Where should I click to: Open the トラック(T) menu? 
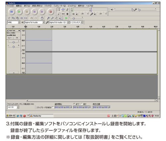point(48,6)
